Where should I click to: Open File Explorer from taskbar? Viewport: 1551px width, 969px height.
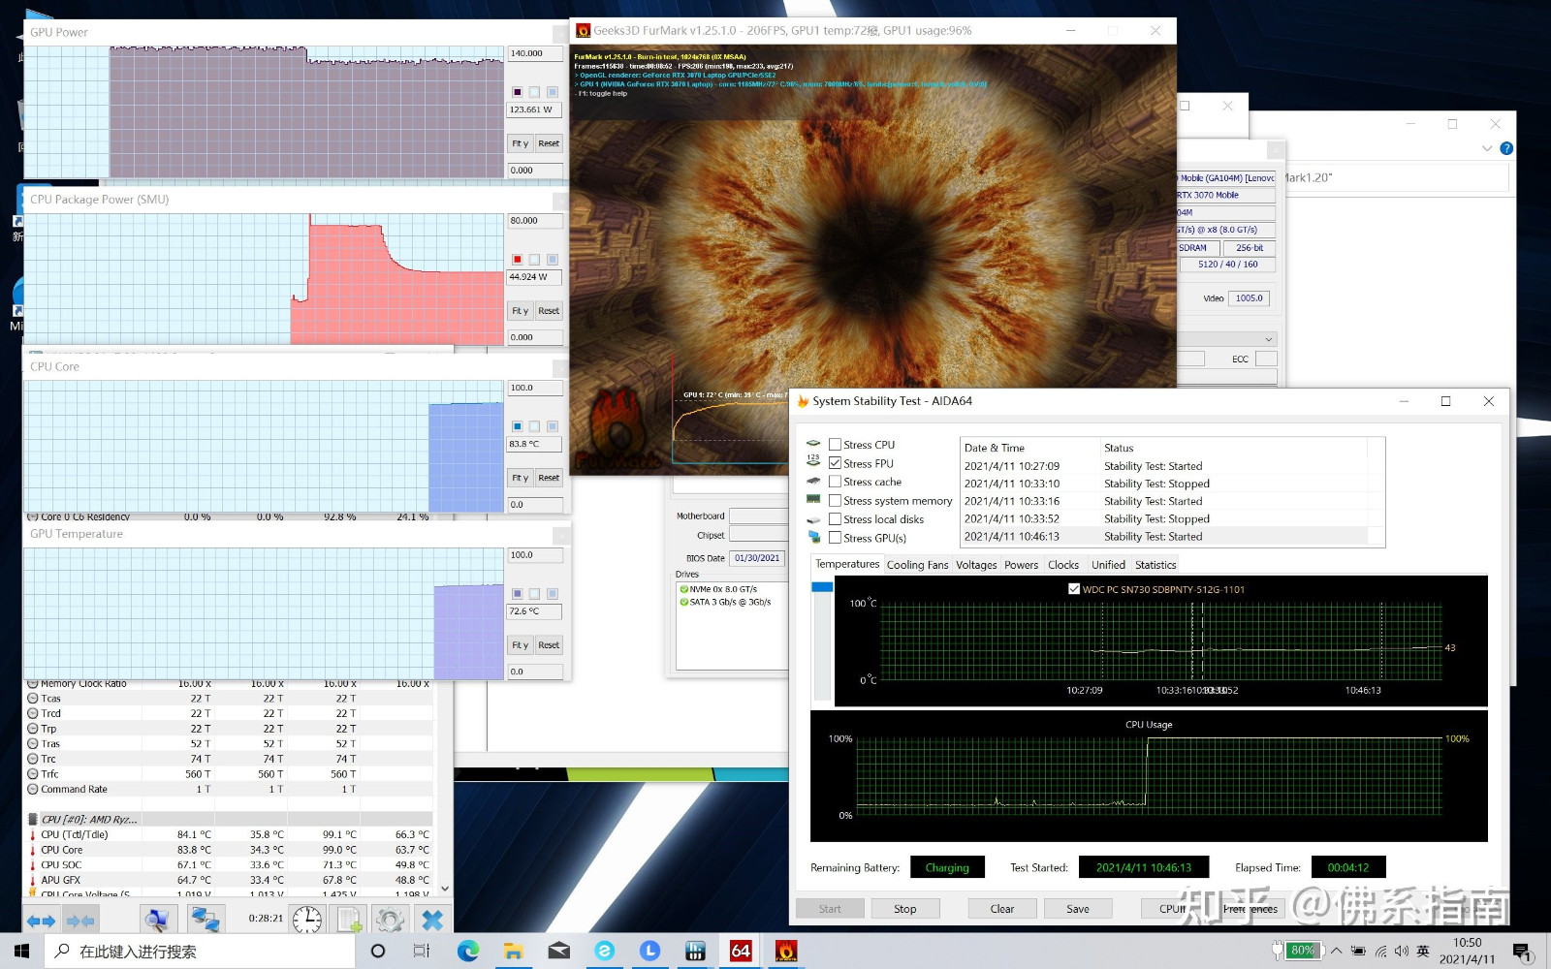tap(513, 952)
